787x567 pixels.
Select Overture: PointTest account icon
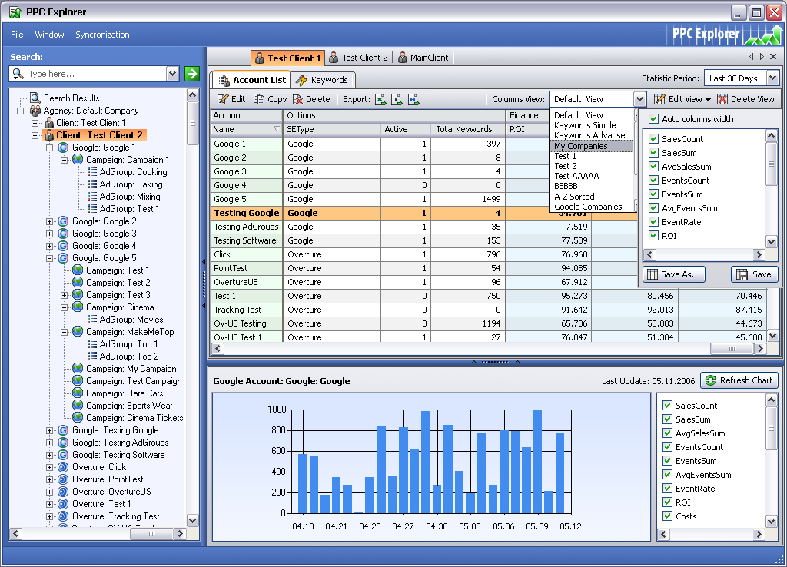(63, 479)
